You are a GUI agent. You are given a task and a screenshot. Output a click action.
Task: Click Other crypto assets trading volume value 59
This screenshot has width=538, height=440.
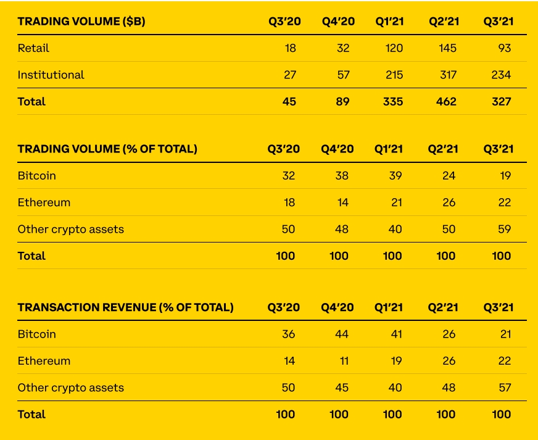pos(505,230)
